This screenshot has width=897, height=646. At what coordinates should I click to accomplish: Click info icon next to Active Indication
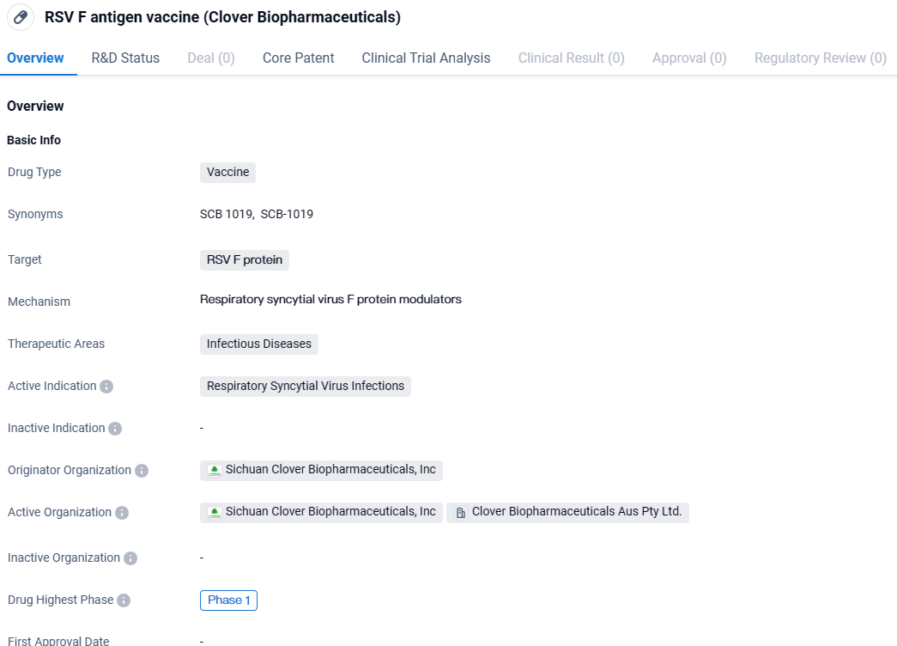tap(106, 387)
